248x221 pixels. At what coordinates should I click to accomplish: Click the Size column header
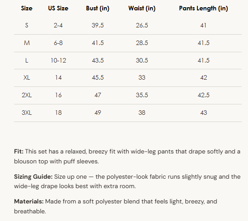(27, 8)
